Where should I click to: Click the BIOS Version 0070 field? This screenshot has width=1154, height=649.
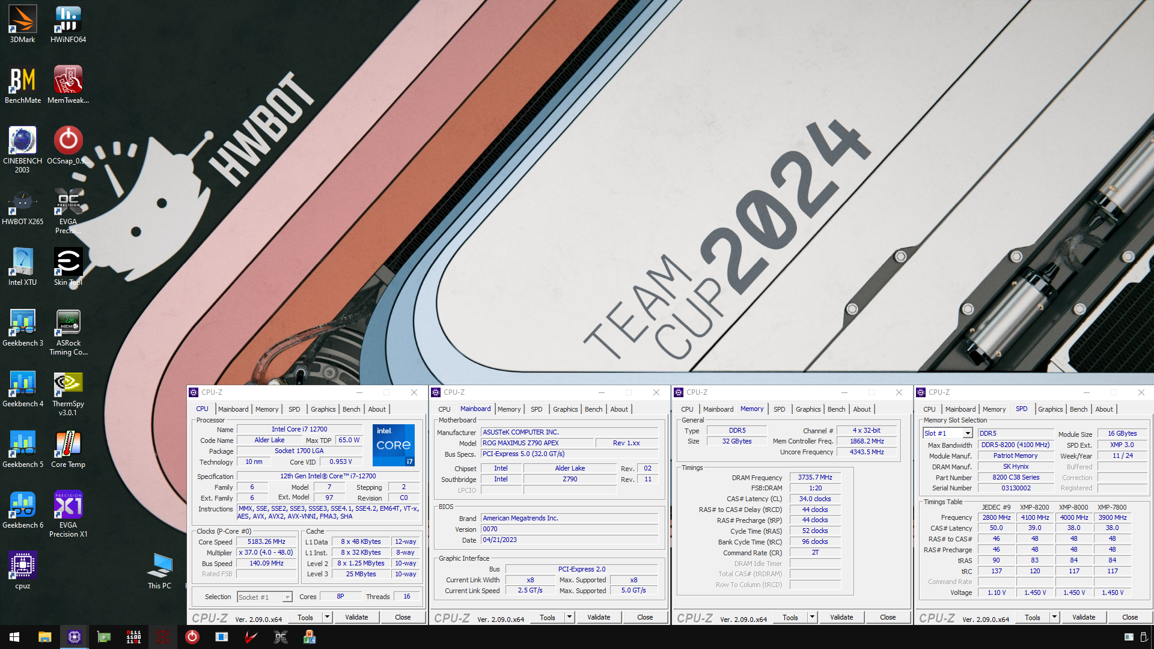point(569,529)
